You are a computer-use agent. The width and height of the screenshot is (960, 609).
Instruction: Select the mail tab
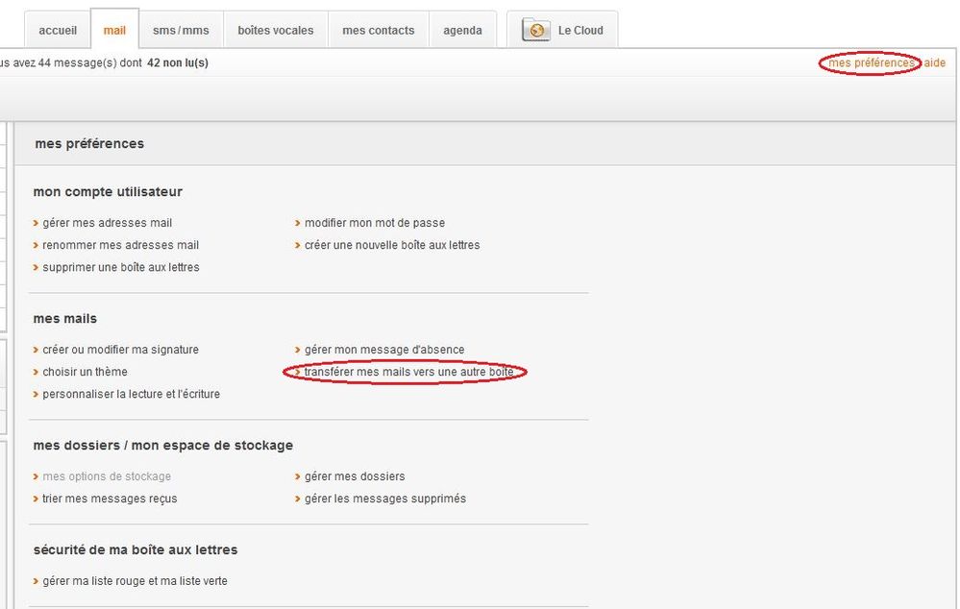click(x=114, y=31)
